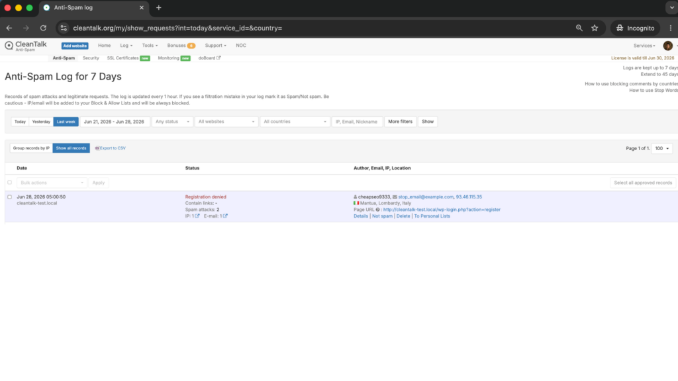The width and height of the screenshot is (678, 381).
Task: Open the date range field Jun 21 - Jun 28
Action: tap(115, 122)
